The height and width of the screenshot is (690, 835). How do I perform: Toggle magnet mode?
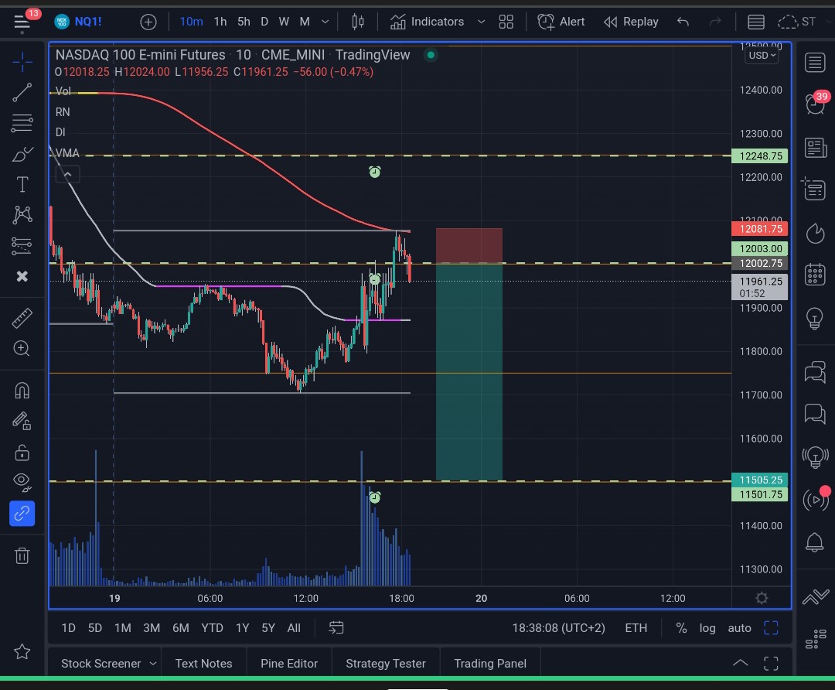pos(22,391)
